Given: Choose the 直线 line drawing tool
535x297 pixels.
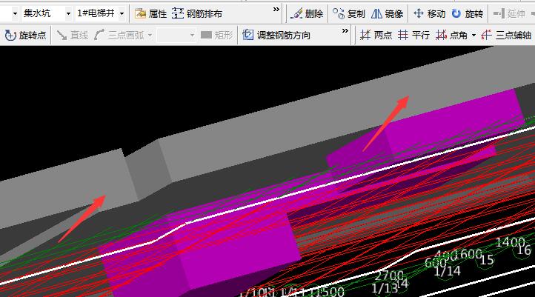Looking at the screenshot, I should [73, 35].
